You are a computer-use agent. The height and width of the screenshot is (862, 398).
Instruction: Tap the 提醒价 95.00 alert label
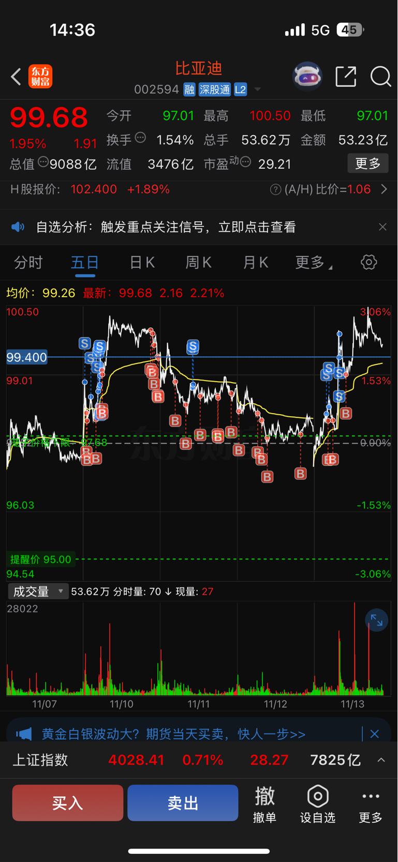click(x=41, y=559)
